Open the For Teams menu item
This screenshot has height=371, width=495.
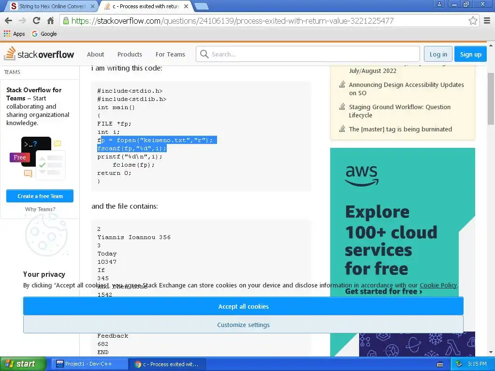[x=170, y=54]
